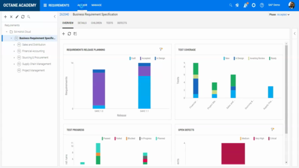The height and width of the screenshot is (168, 299).
Task: Add a new requirement in tree toolbar
Action: tap(5, 17)
